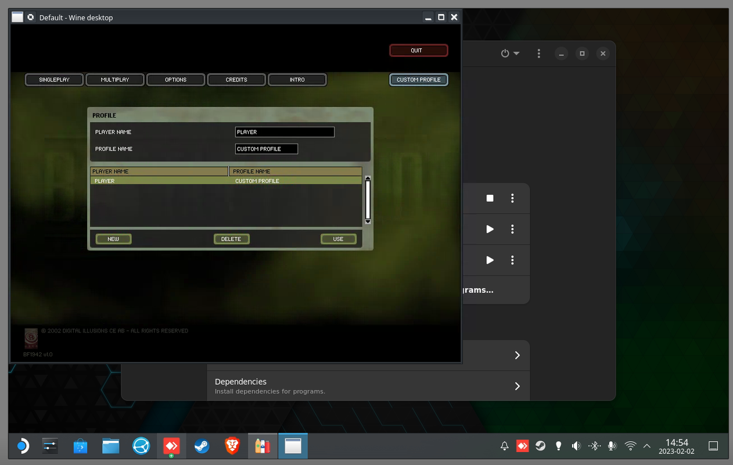This screenshot has width=733, height=465.
Task: Click the show desktop icon
Action: (x=713, y=446)
